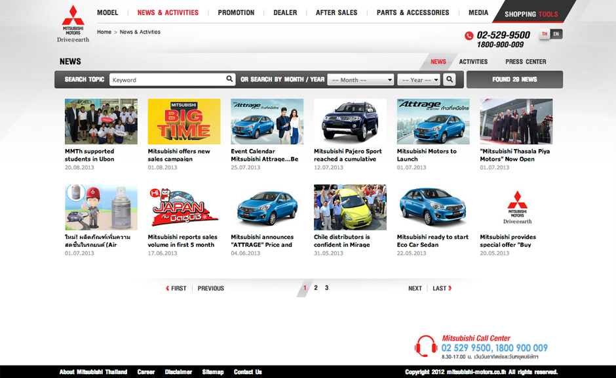Open MMTh supported students thumbnail

pos(101,121)
